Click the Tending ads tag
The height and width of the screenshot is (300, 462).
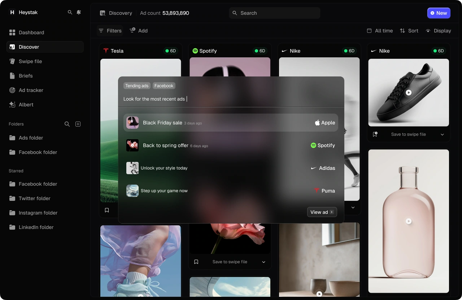137,86
